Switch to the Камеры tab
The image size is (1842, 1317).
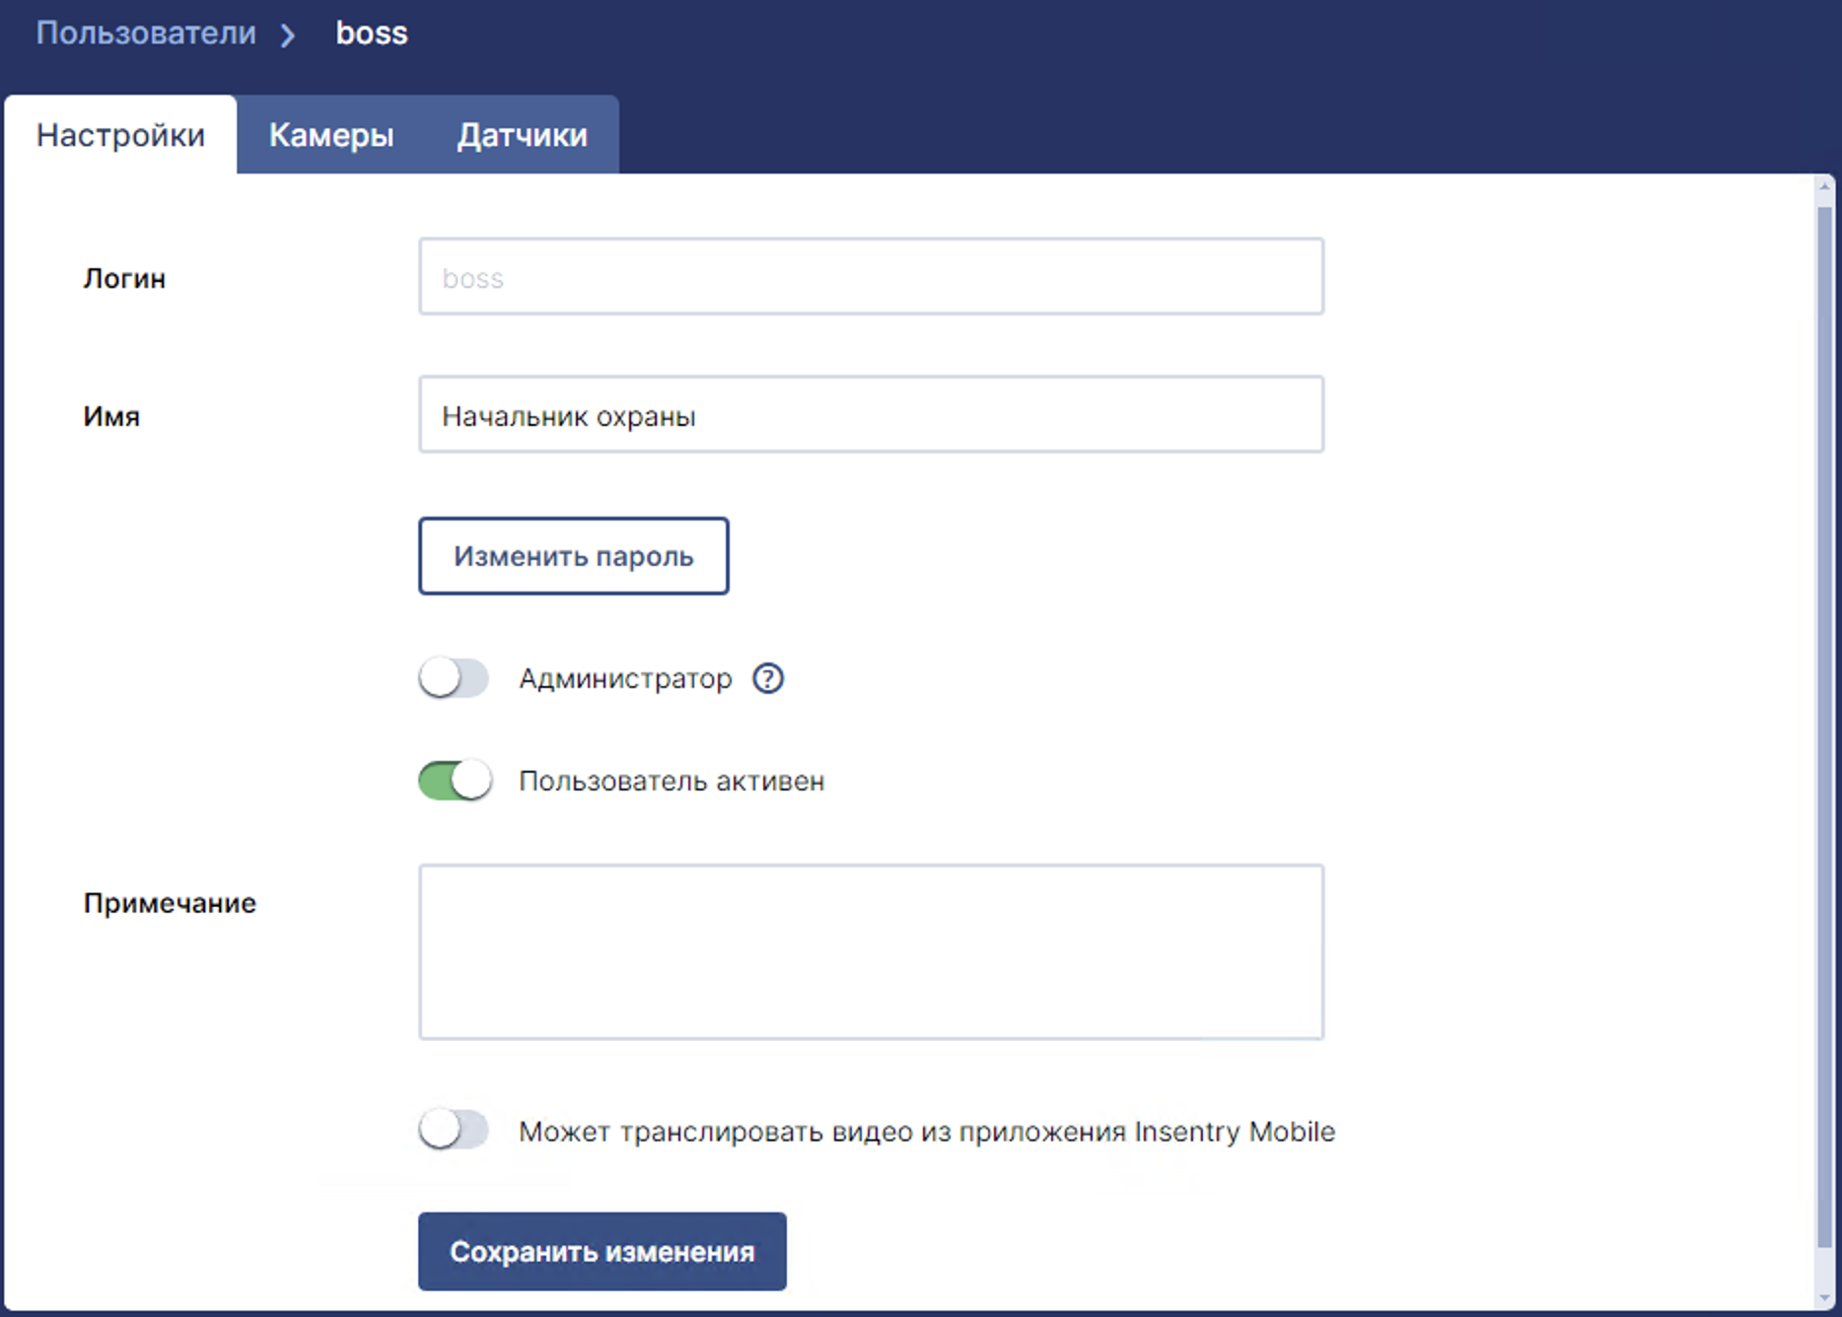pyautogui.click(x=331, y=135)
